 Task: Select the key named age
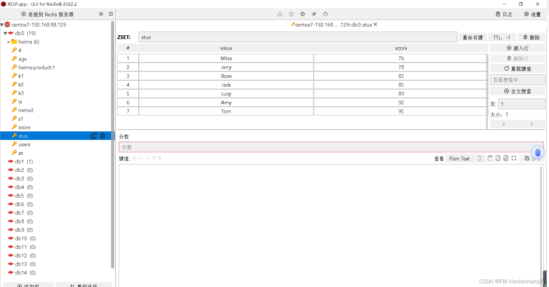click(x=22, y=59)
